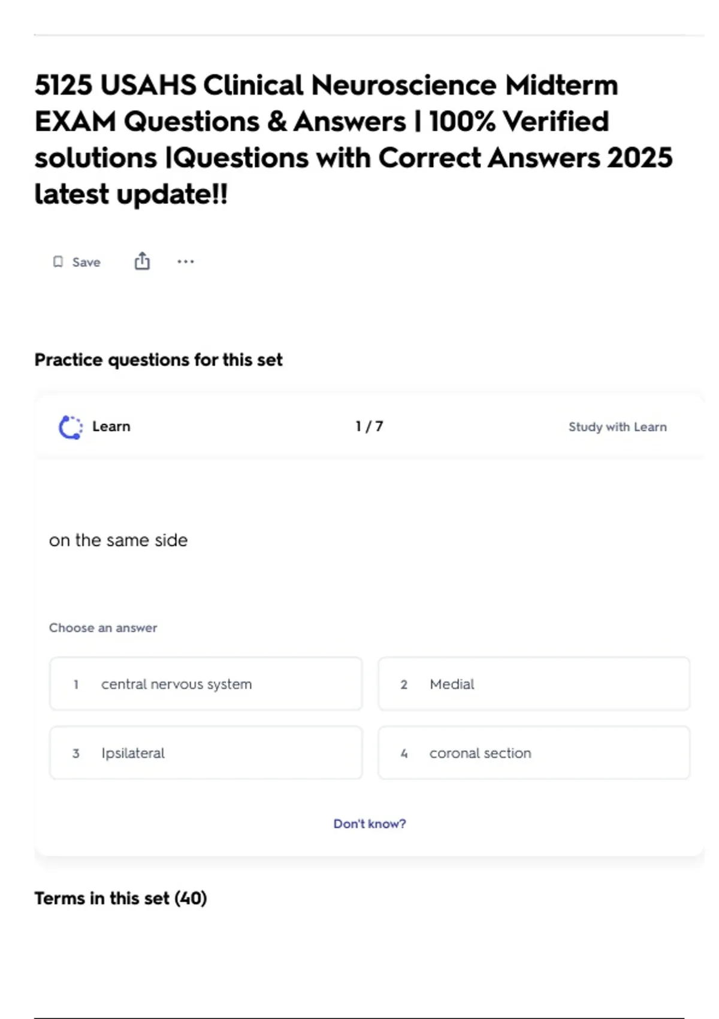Click the 'on the same side' prompt

coord(119,540)
